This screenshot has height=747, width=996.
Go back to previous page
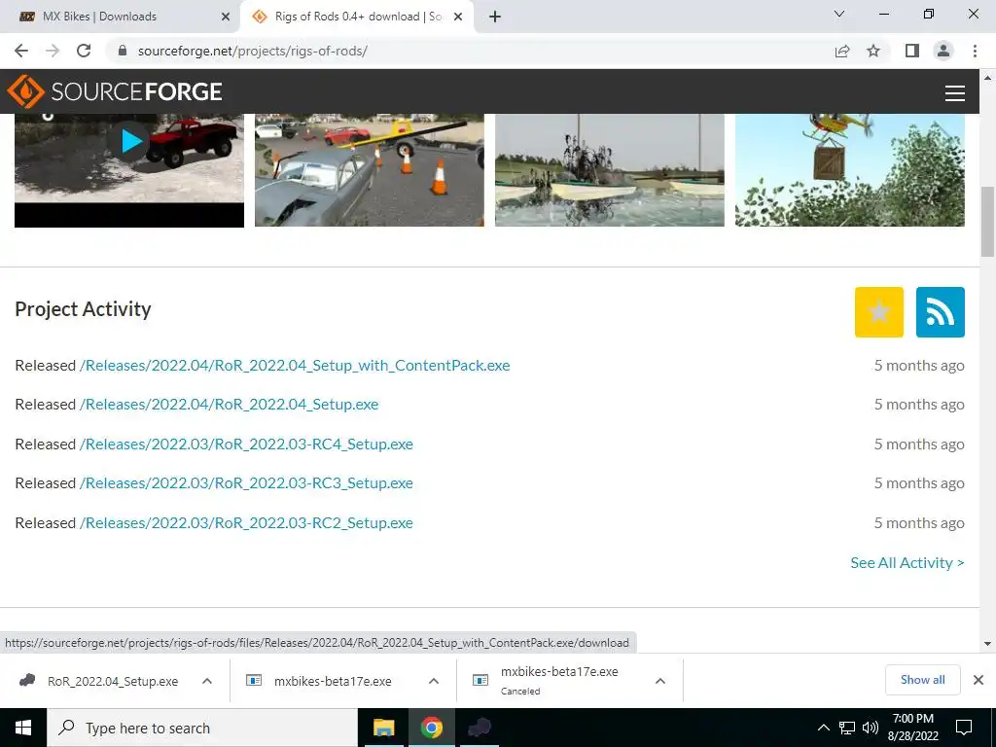[21, 51]
